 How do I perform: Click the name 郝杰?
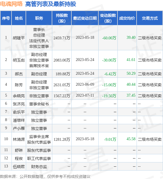(19, 74)
